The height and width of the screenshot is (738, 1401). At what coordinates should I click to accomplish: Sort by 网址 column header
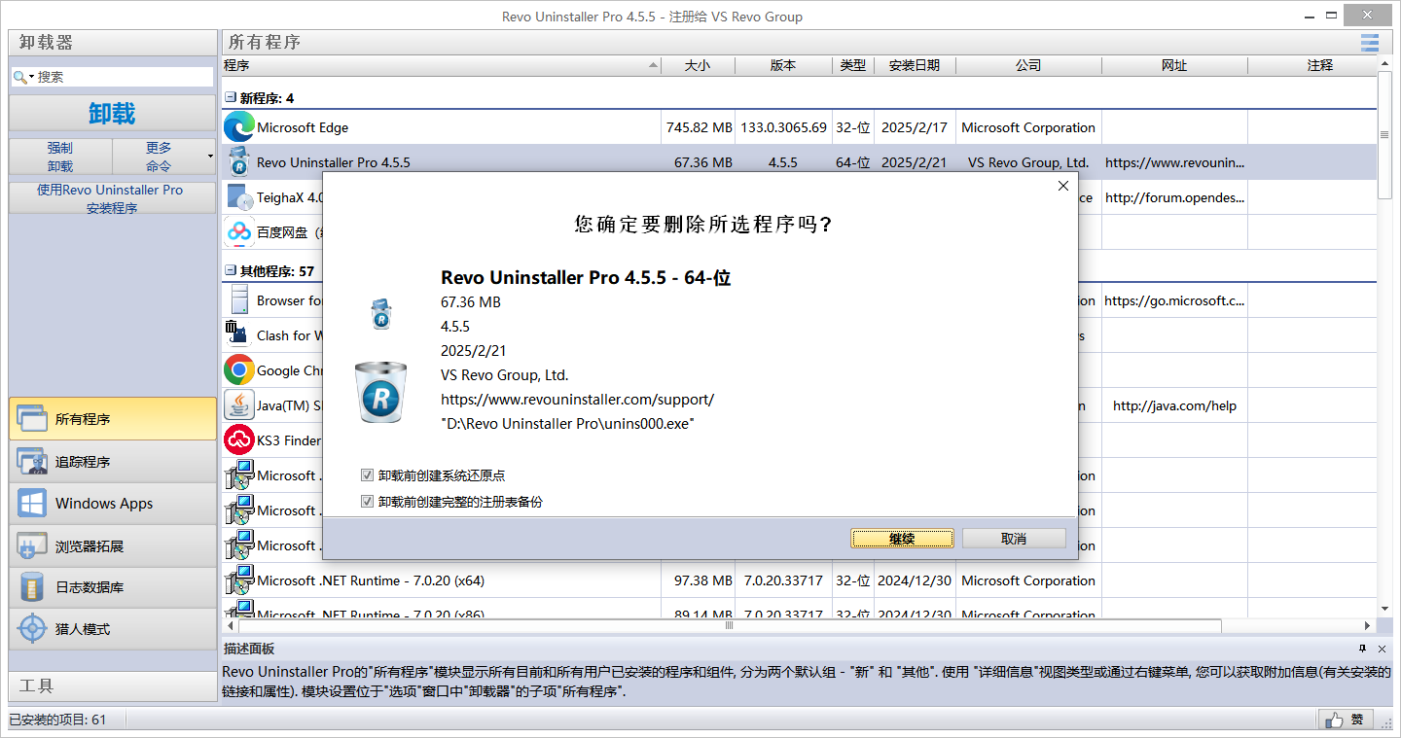1174,65
